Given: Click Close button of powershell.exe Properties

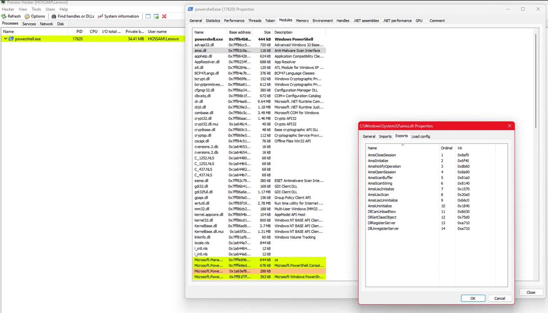Looking at the screenshot, I should click(531, 292).
